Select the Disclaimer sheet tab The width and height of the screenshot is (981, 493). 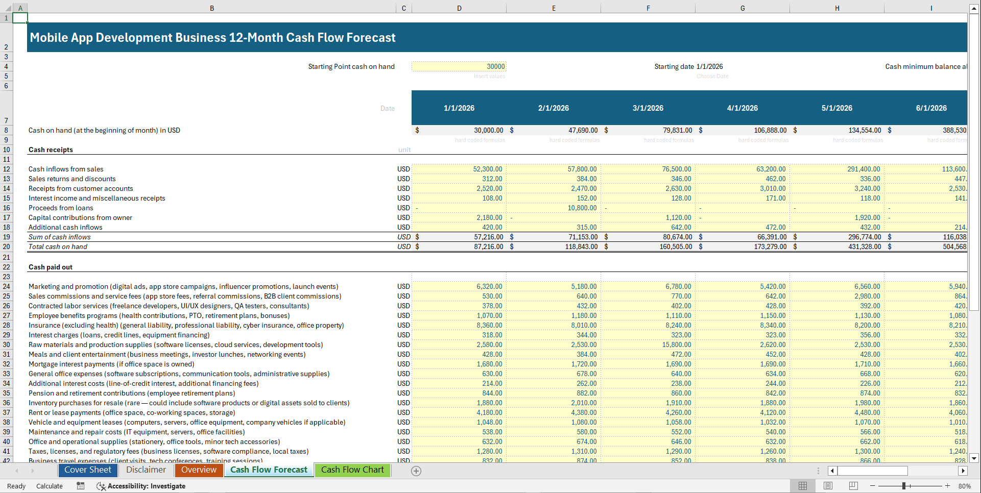tap(146, 470)
